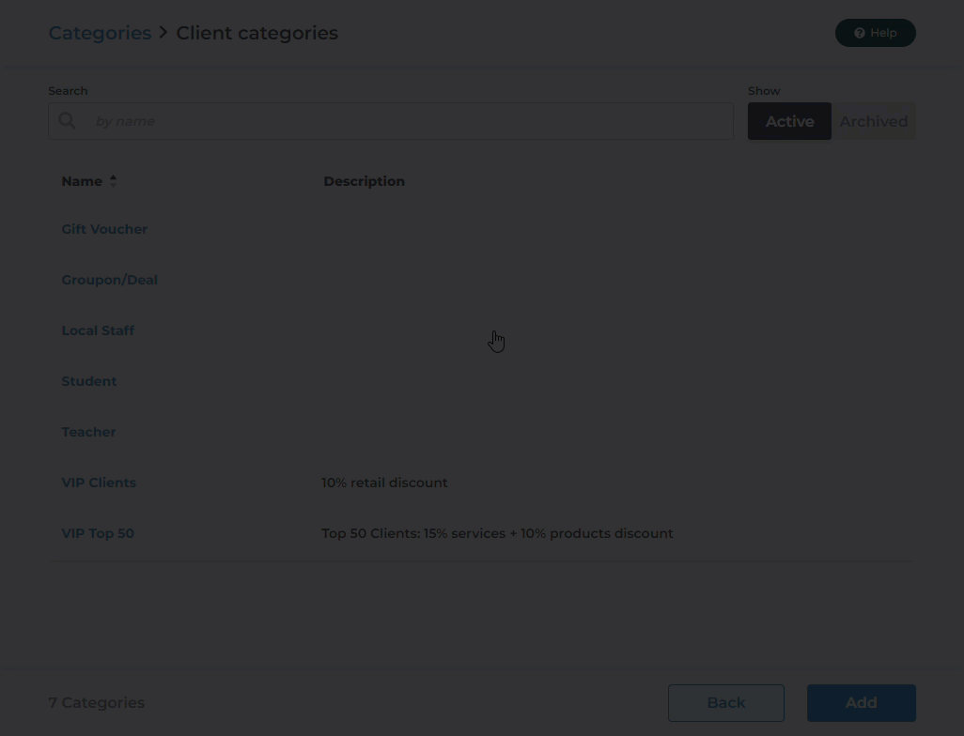Open Help via the question mark button
964x736 pixels.
[875, 33]
